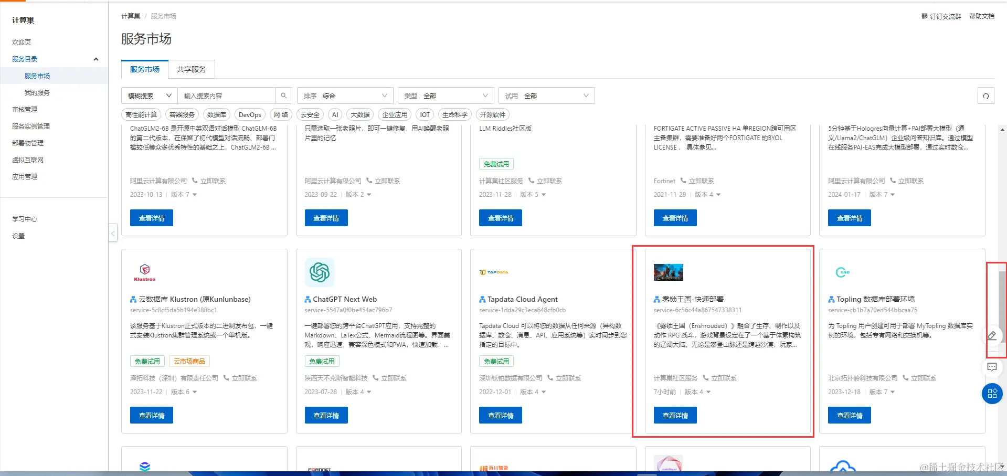Open the 帮助文档 link

pos(982,16)
